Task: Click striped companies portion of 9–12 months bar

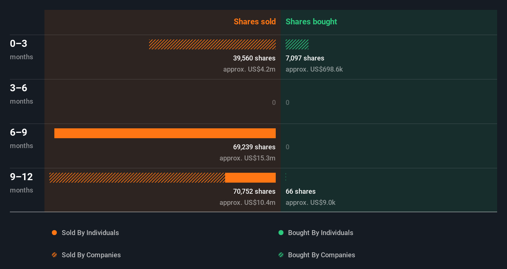Action: pyautogui.click(x=137, y=178)
